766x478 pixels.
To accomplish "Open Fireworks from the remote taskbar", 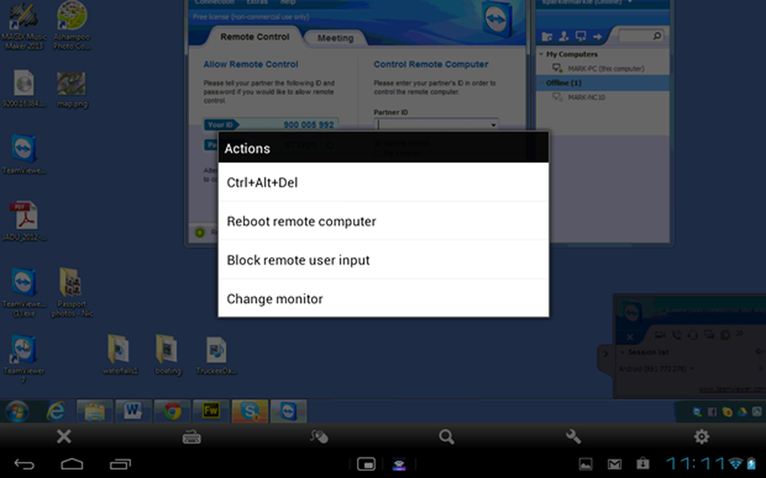I will click(x=211, y=411).
